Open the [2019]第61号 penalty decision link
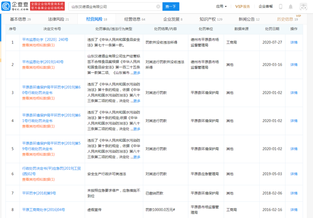313x218 pixels. pos(51,118)
